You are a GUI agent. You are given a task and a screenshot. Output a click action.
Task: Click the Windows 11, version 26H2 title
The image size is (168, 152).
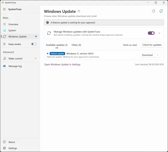coord(80,54)
